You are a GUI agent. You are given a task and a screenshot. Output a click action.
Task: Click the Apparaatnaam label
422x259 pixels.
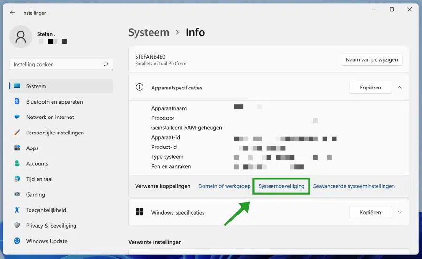[x=169, y=108]
